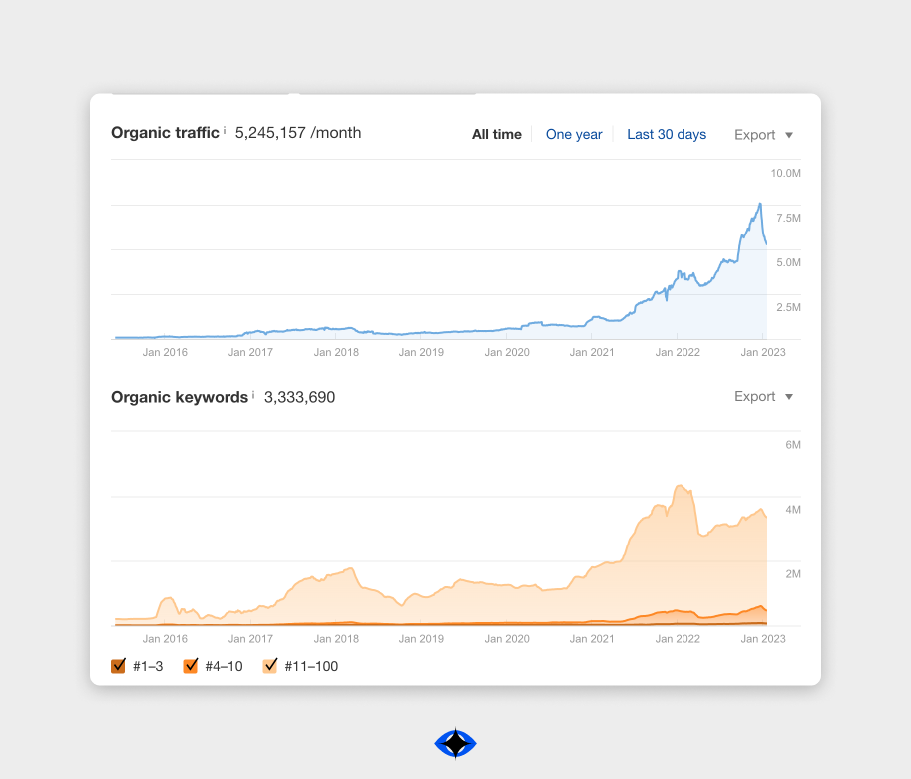Click the 10.0M axis label on traffic chart
Screen dimensions: 911x779
click(785, 173)
